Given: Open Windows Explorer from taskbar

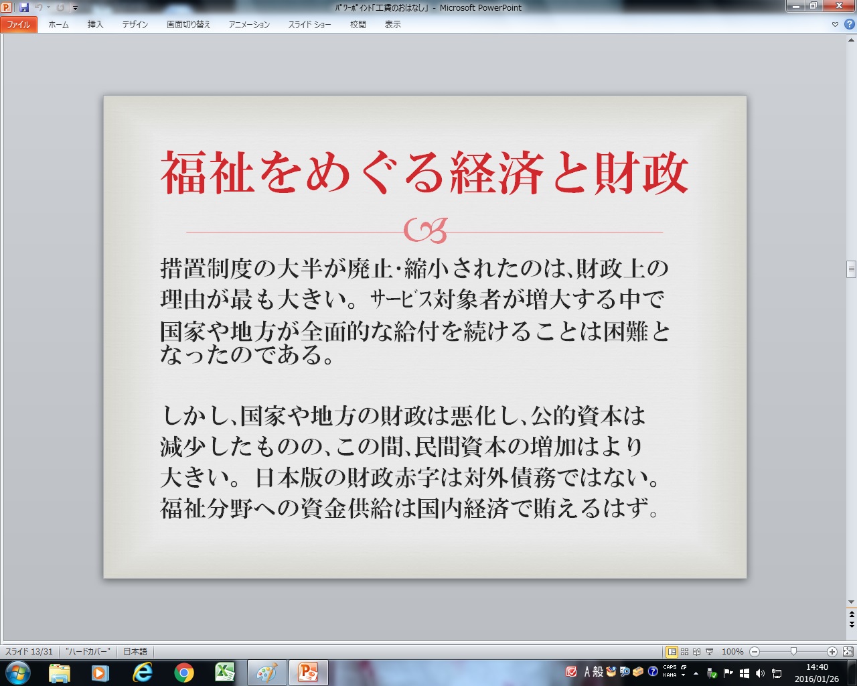Looking at the screenshot, I should tap(60, 673).
